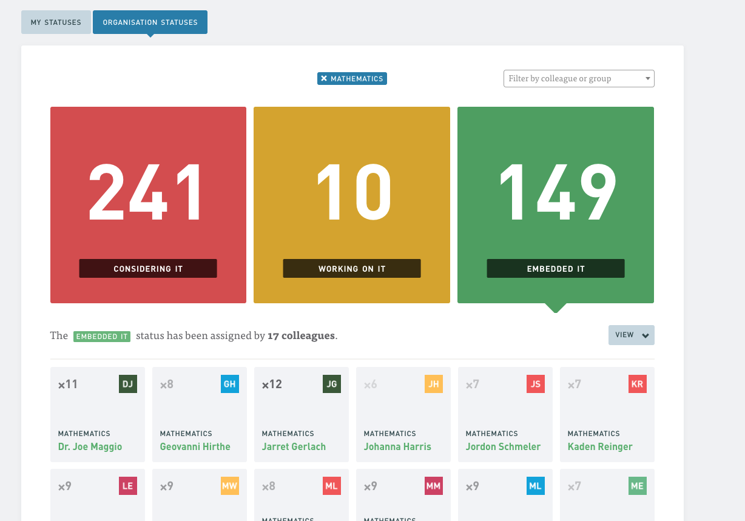This screenshot has width=745, height=521.
Task: Click JH avatar badge
Action: [433, 384]
